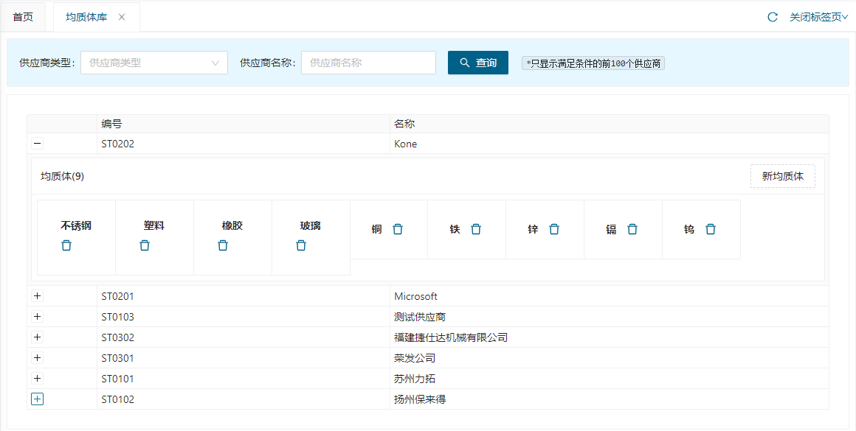The width and height of the screenshot is (856, 431).
Task: Remove 锌 with its trash icon
Action: click(554, 229)
